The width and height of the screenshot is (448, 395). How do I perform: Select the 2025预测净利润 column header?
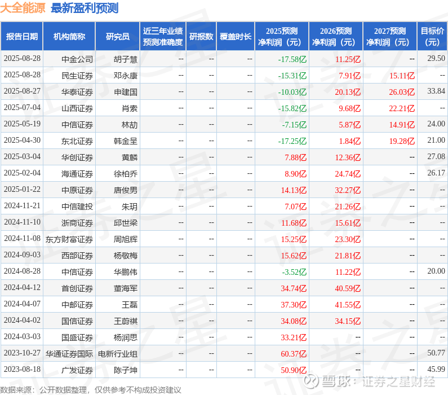click(282, 36)
